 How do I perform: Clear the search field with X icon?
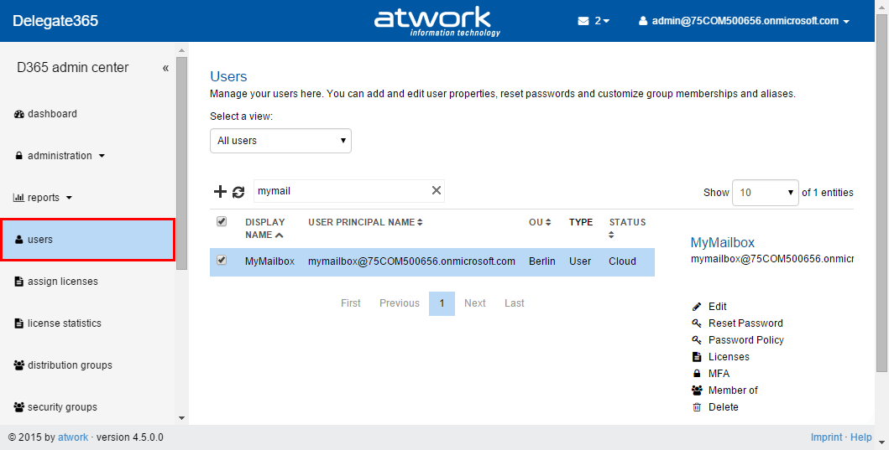(436, 191)
